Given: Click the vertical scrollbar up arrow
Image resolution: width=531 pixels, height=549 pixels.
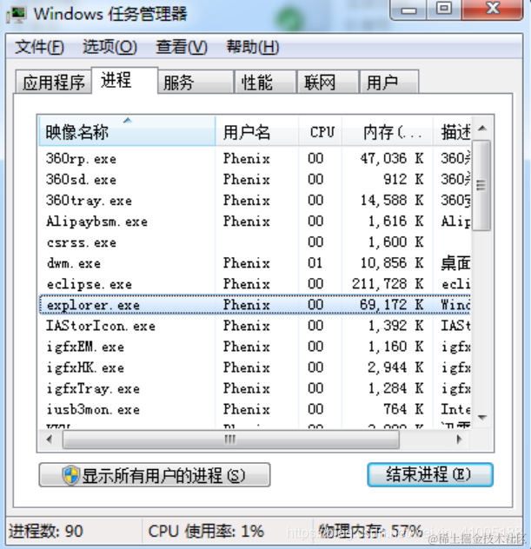Looking at the screenshot, I should 482,129.
